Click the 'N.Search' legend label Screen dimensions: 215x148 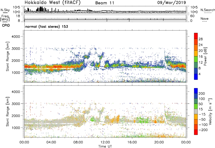(x=207, y=10)
